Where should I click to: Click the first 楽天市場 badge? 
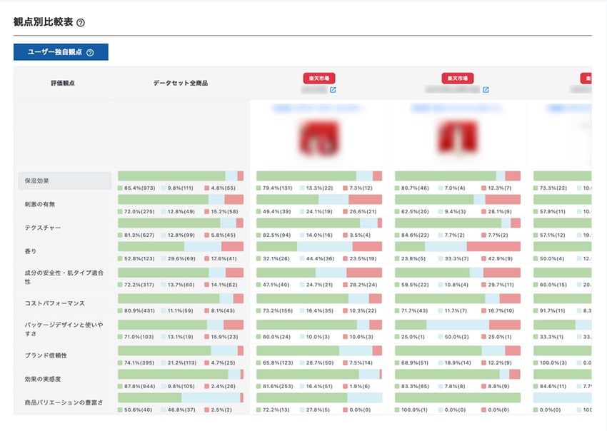tap(319, 78)
